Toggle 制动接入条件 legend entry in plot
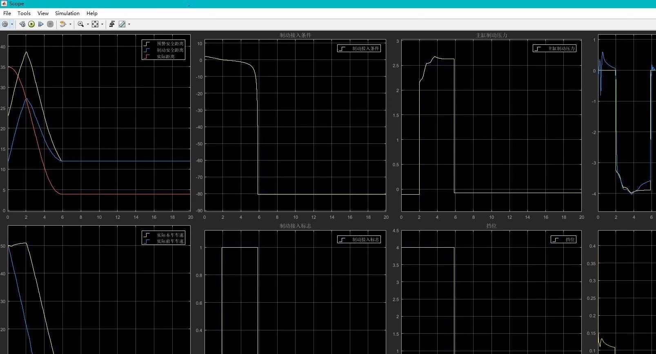 [359, 48]
